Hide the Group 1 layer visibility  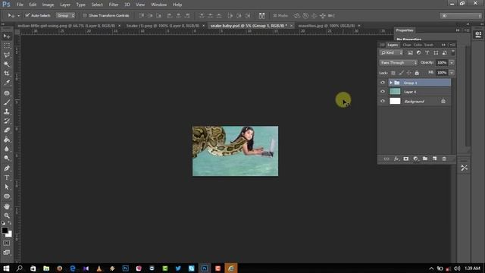[x=383, y=83]
